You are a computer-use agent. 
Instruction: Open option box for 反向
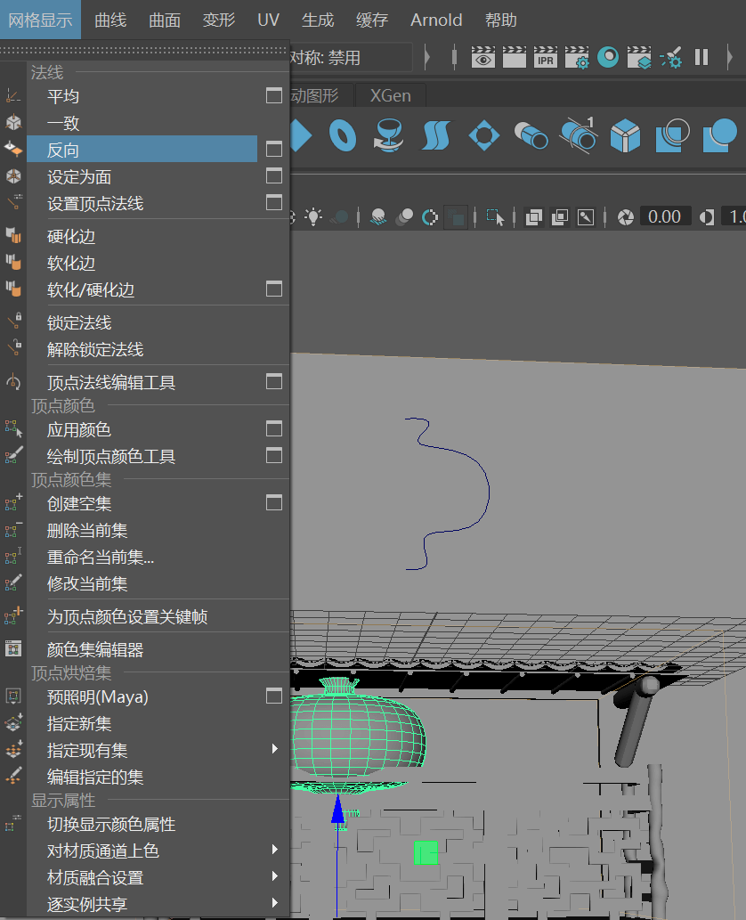(x=274, y=149)
